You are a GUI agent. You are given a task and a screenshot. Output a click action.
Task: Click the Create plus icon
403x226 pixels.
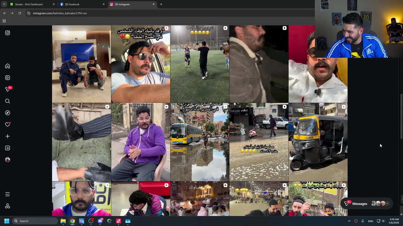click(8, 136)
